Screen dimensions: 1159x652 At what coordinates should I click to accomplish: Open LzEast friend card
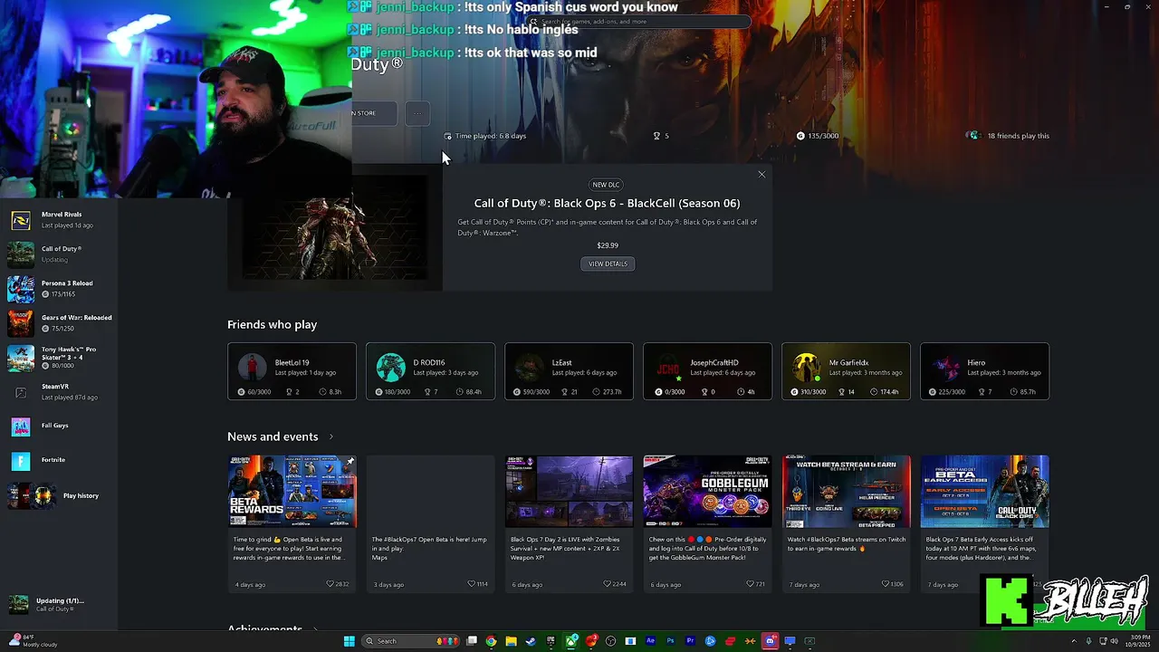(x=569, y=371)
